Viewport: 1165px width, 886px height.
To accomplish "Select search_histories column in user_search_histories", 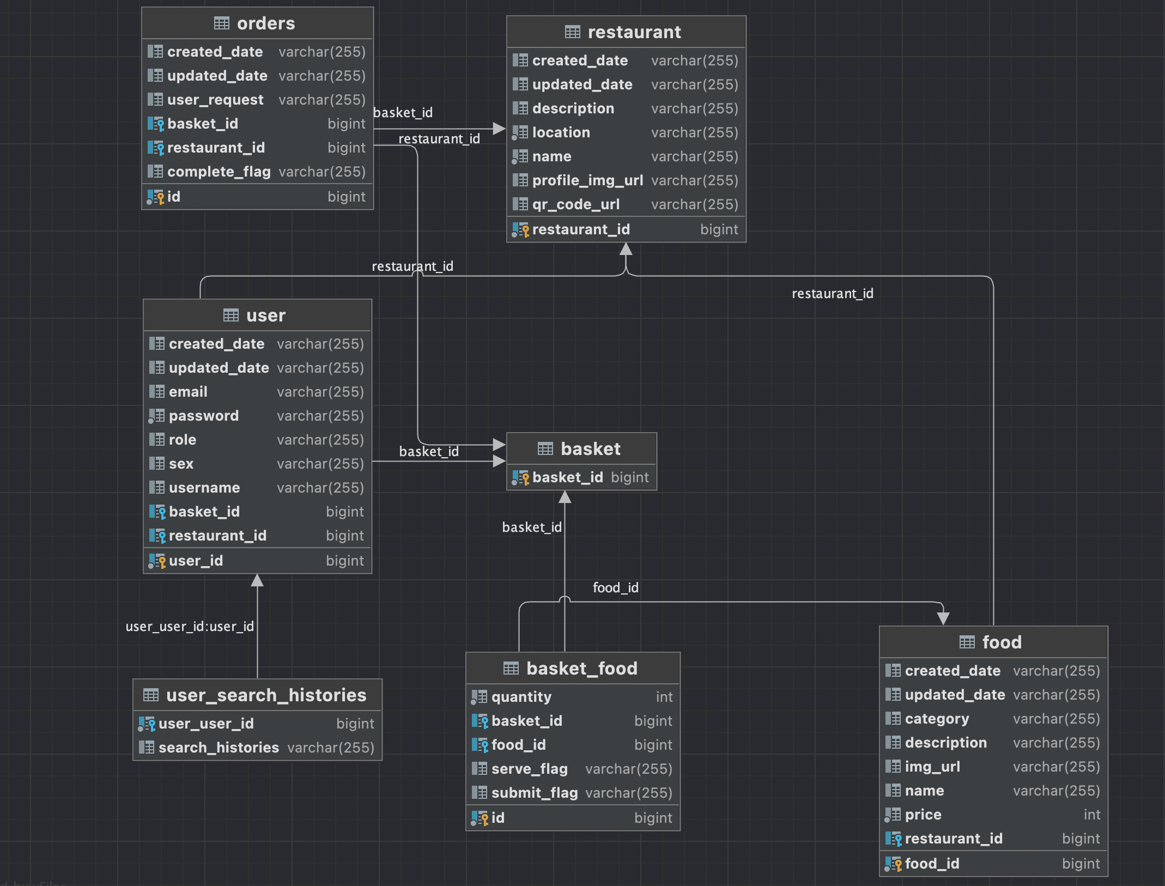I will 219,748.
